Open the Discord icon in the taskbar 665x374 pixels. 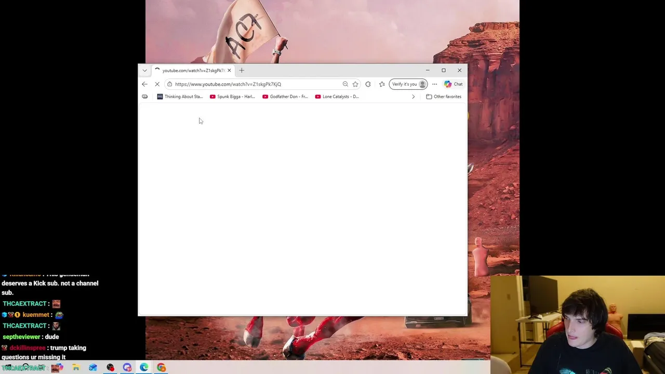[127, 368]
